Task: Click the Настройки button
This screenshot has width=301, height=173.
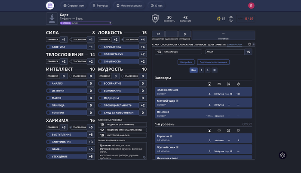Action: pos(186,62)
